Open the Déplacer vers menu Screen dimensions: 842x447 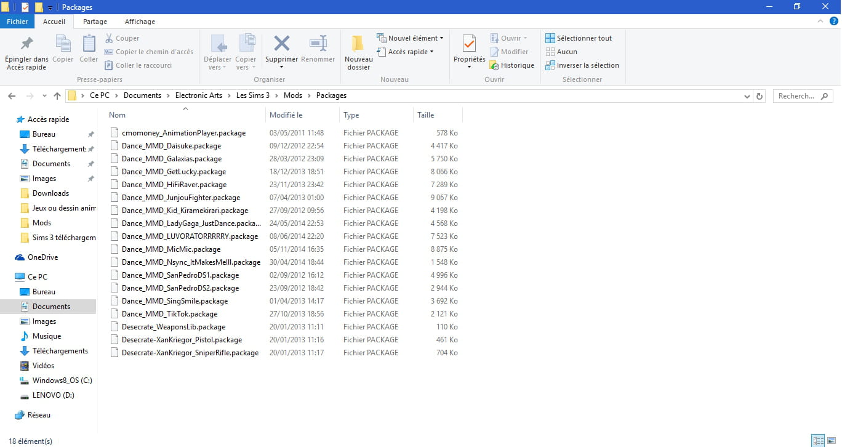(x=217, y=52)
